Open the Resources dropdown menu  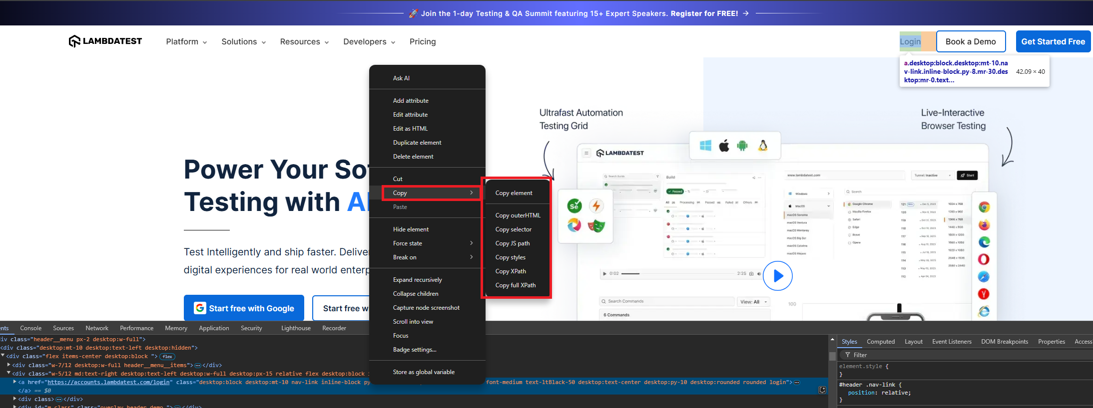[305, 42]
